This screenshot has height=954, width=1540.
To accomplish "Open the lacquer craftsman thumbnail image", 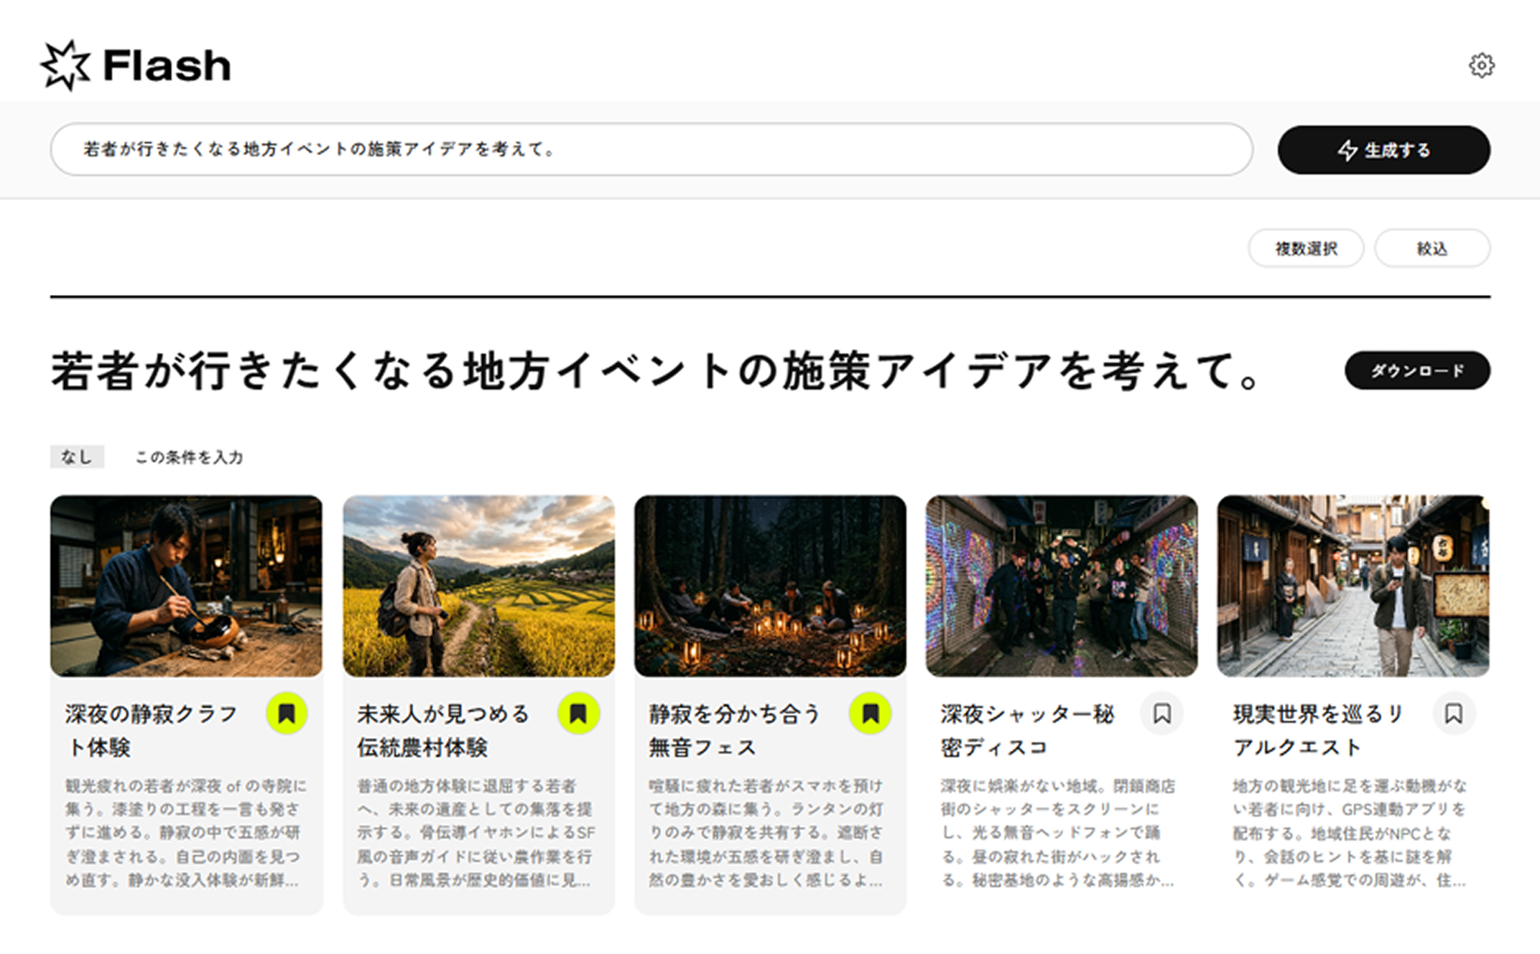I will coord(187,586).
